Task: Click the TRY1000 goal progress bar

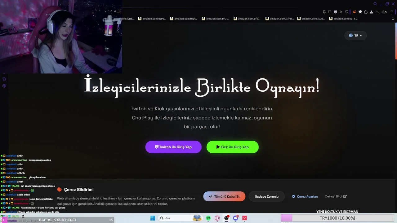Action: point(337,218)
